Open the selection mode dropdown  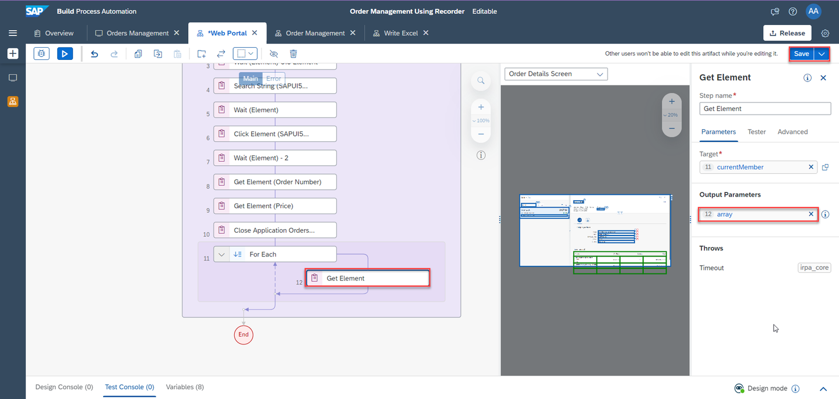point(245,54)
